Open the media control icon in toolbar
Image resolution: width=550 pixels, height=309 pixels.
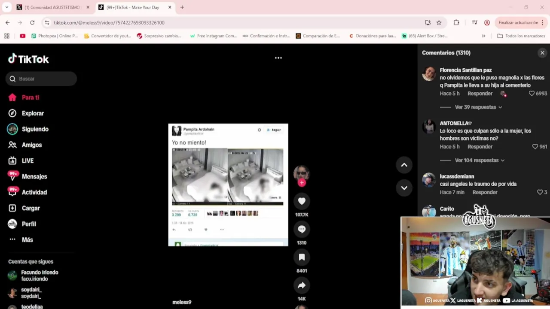[474, 23]
